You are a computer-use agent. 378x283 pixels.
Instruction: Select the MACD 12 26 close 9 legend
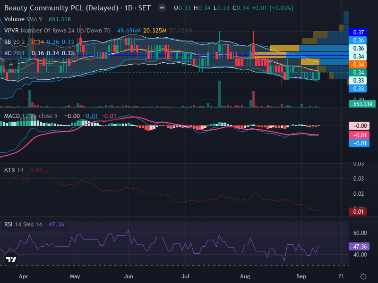click(31, 116)
